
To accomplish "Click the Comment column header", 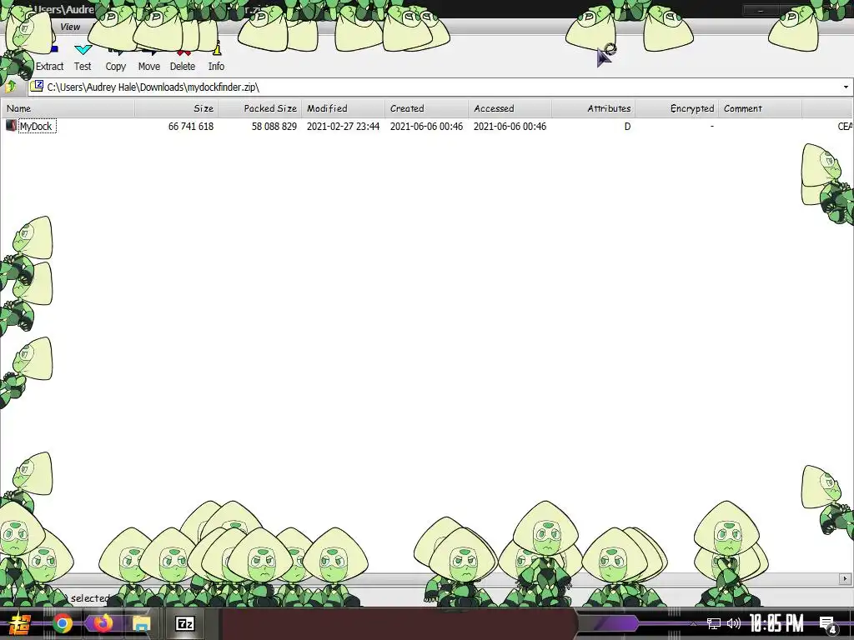I will 761,108.
